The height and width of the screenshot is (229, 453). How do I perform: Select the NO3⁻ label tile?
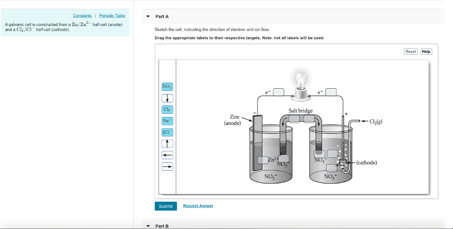167,86
